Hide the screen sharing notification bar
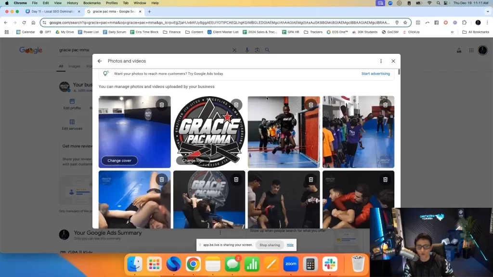 point(290,245)
